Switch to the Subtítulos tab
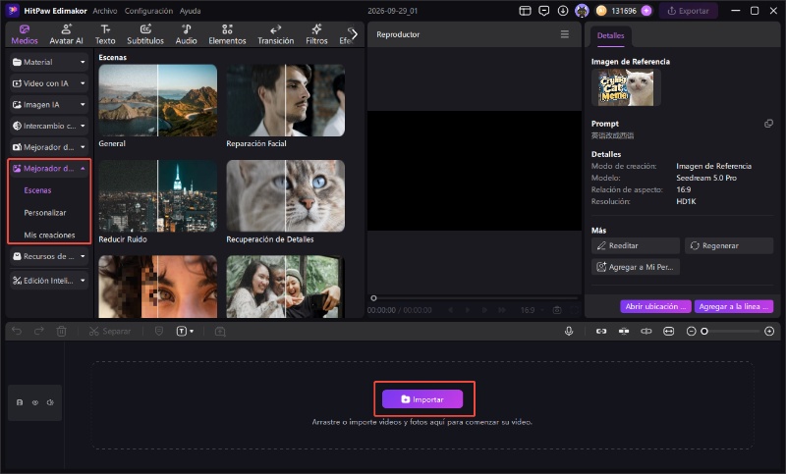Viewport: 786px width, 474px height. point(145,34)
